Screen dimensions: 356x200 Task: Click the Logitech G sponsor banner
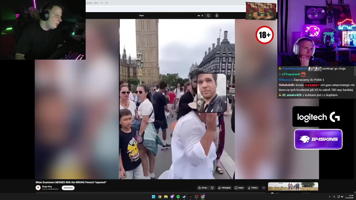click(318, 117)
